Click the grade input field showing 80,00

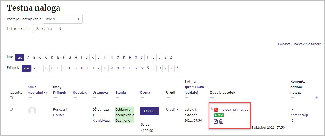(150, 124)
